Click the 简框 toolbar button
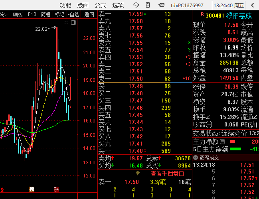The height and width of the screenshot is (199, 259). (45, 14)
